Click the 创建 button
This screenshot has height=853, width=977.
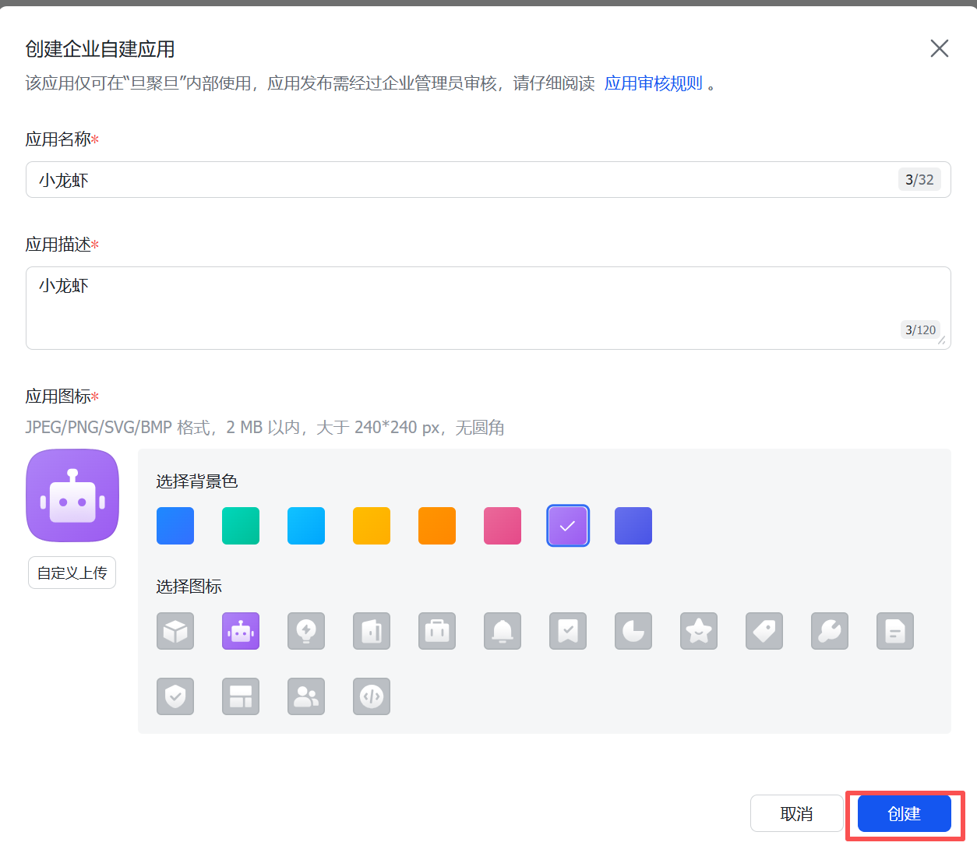pos(904,814)
